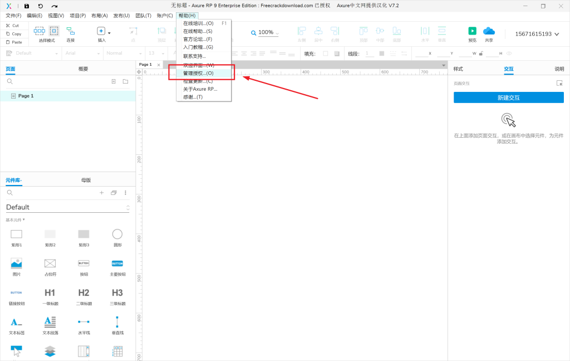Screen dimensions: 570x361
Task: Click the 新建交互 button
Action: pos(508,97)
